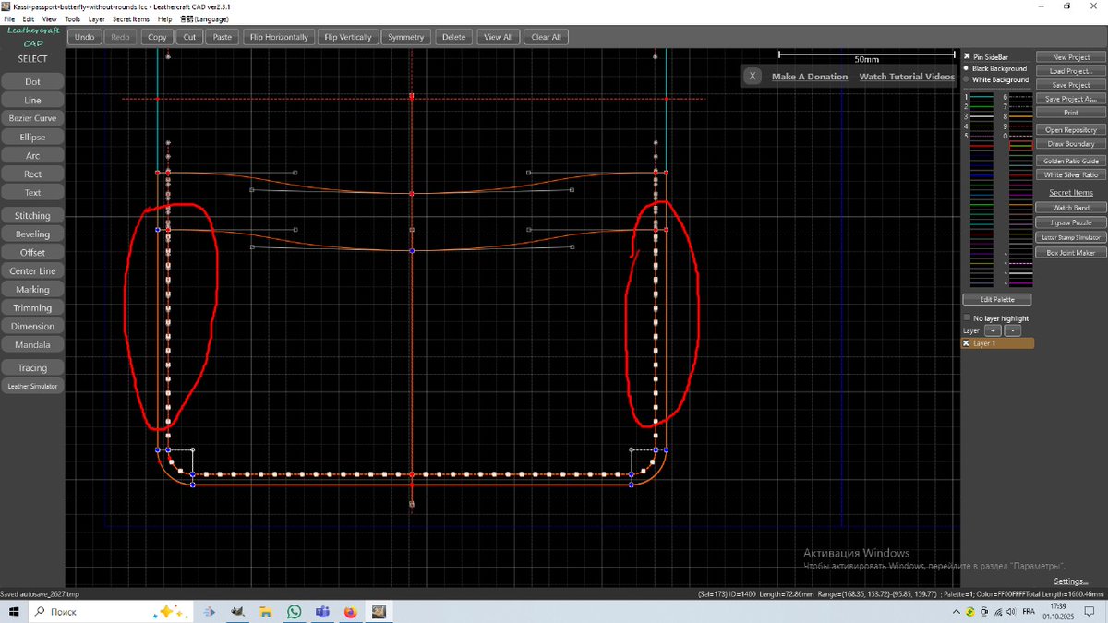Open Firefox from the taskbar

point(350,612)
